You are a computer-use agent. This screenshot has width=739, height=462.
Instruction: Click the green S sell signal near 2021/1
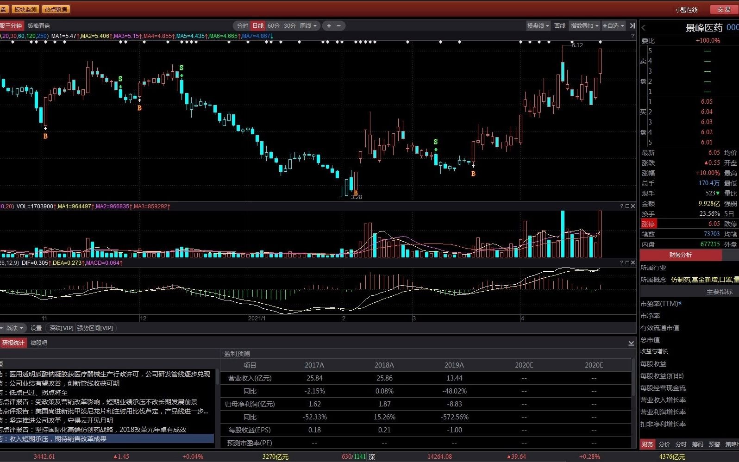[x=182, y=68]
